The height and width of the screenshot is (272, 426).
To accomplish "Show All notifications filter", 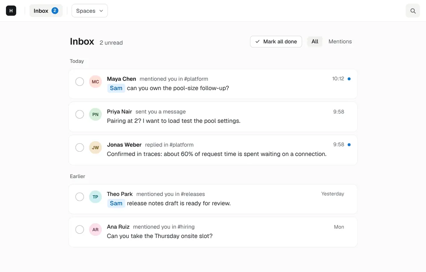I will (x=315, y=42).
